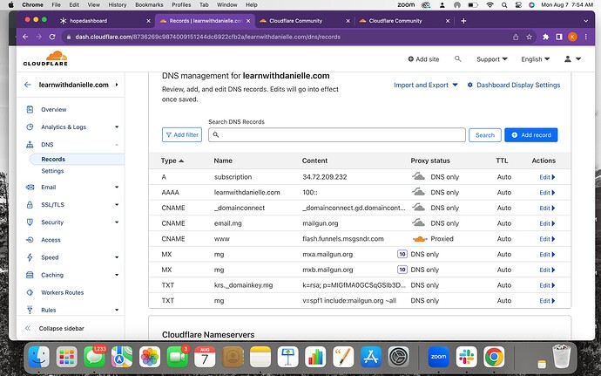This screenshot has width=601, height=376.
Task: Open the Rules sidebar icon
Action: [x=30, y=310]
